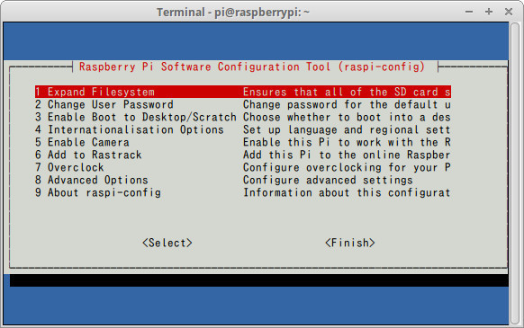Minimize the Terminal window
The image size is (524, 328).
pyautogui.click(x=469, y=12)
